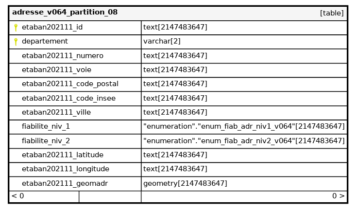The image size is (356, 209).
Task: Click the primary key icon beside etaban202111_id
Action: click(x=16, y=28)
